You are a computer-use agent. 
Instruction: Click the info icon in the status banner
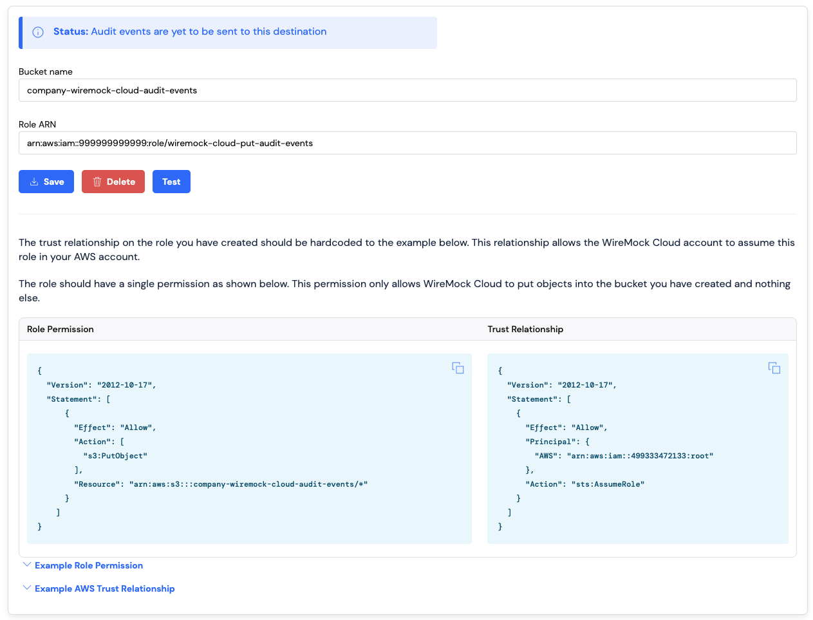(38, 32)
